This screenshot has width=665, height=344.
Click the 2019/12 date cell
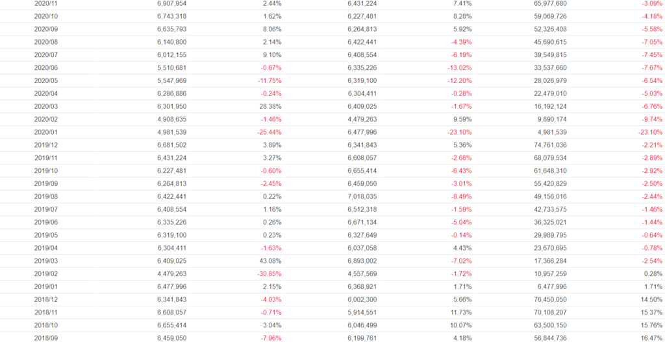coord(46,145)
